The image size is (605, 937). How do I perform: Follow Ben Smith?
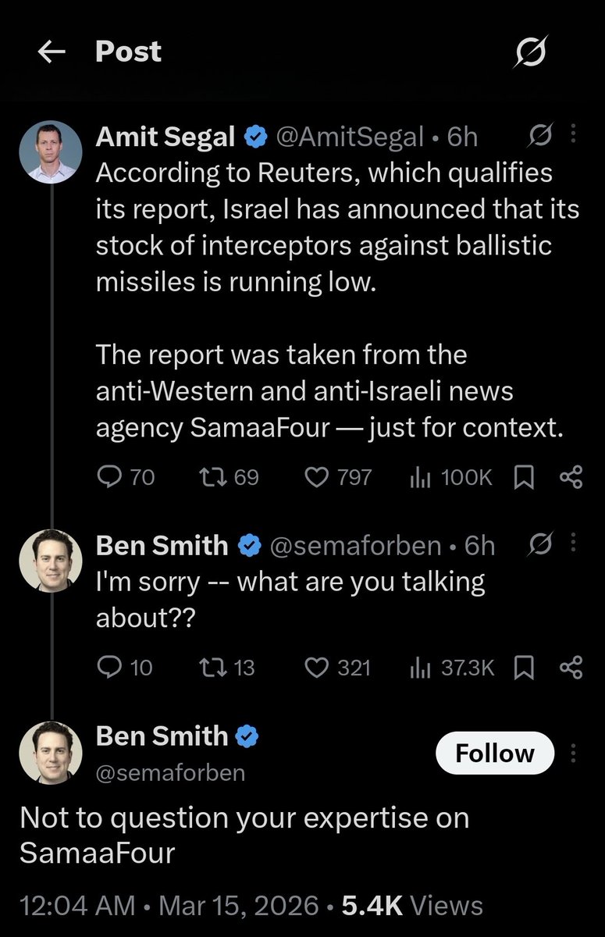(x=494, y=753)
